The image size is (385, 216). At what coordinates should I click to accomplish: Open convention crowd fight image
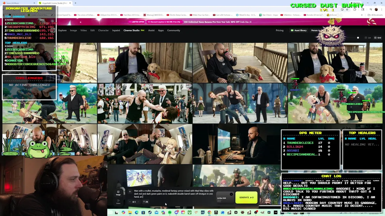click(x=145, y=103)
